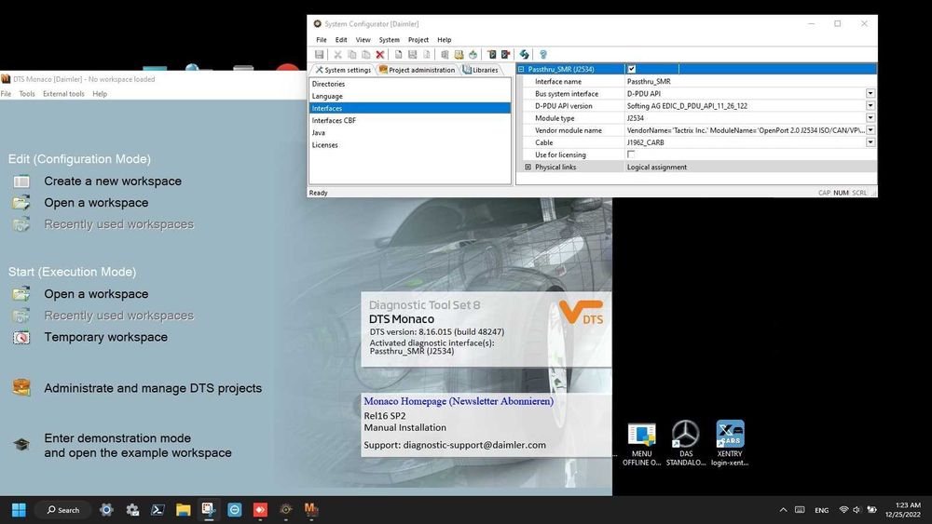Uncheck the Passthru_SMR (J2534) enabled checkbox

[x=631, y=70]
